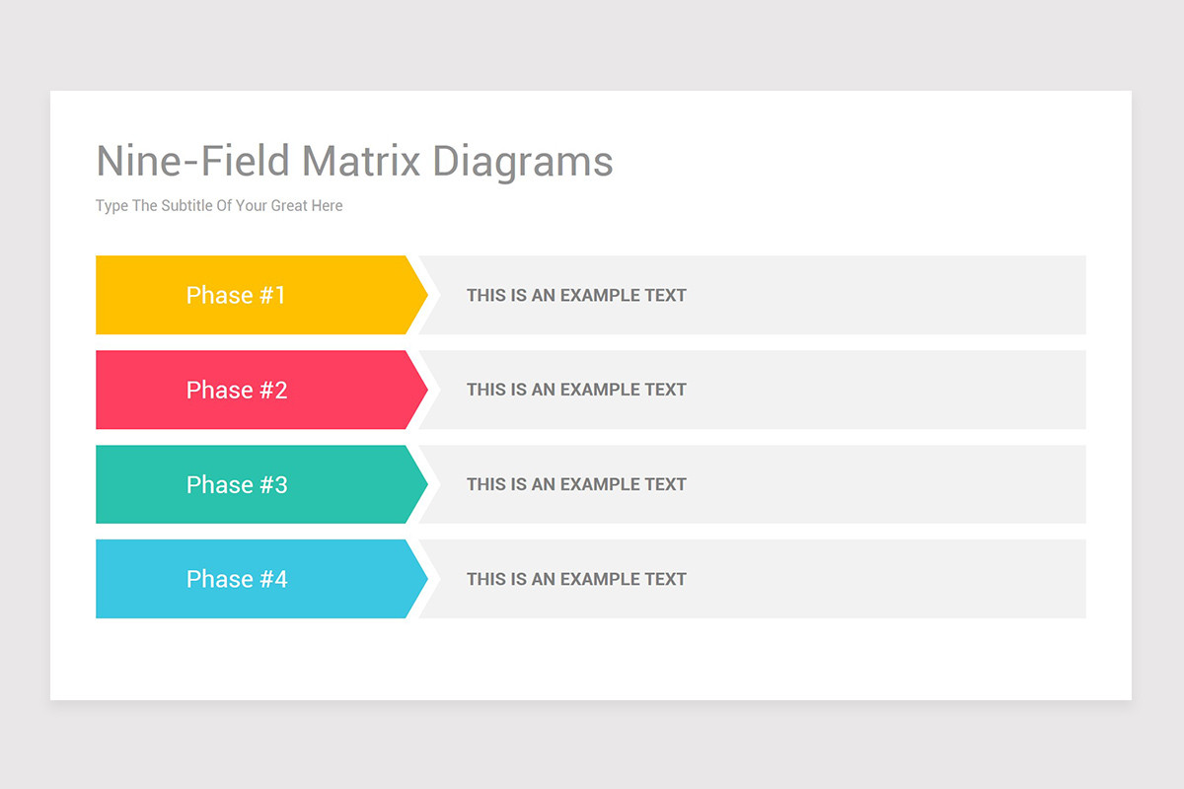Select the blue Phase #4 arrow shape

261,579
